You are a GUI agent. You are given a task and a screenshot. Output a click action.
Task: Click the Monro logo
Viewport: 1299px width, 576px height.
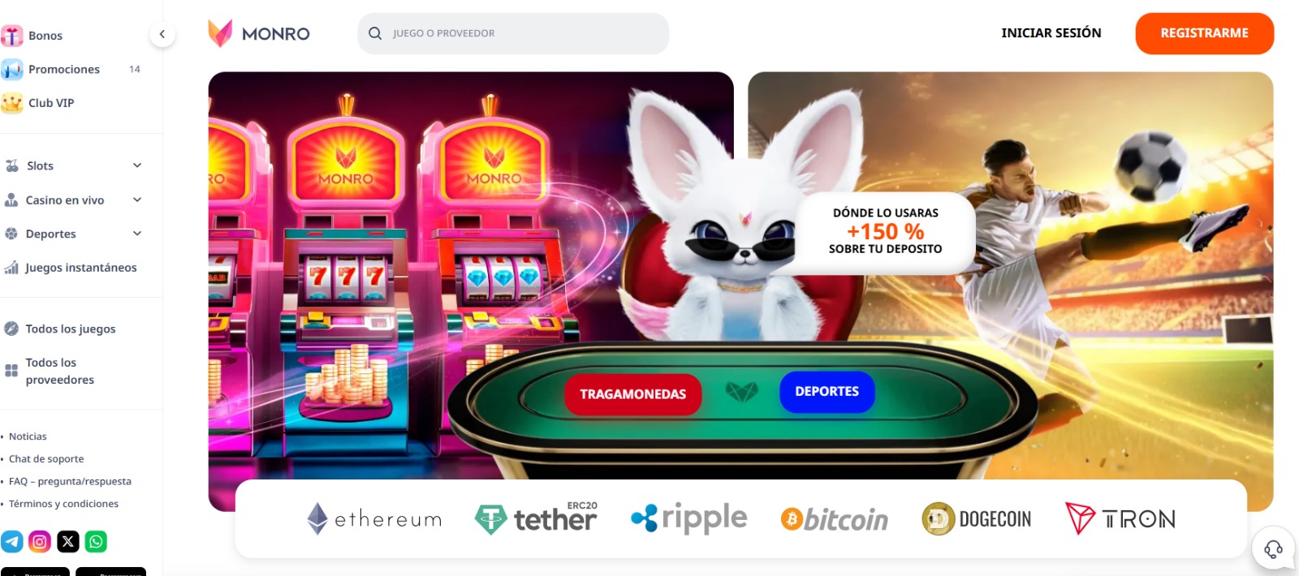259,33
